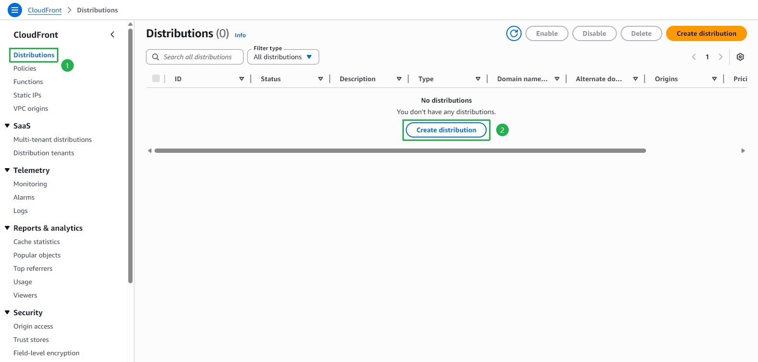Sort by Origins column arrow
758x362 pixels.
pyautogui.click(x=714, y=79)
